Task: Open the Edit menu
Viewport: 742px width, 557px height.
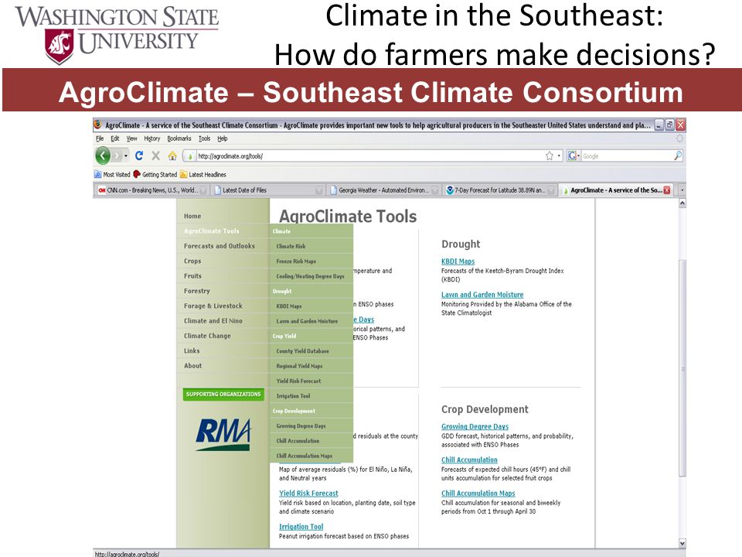Action: (115, 138)
